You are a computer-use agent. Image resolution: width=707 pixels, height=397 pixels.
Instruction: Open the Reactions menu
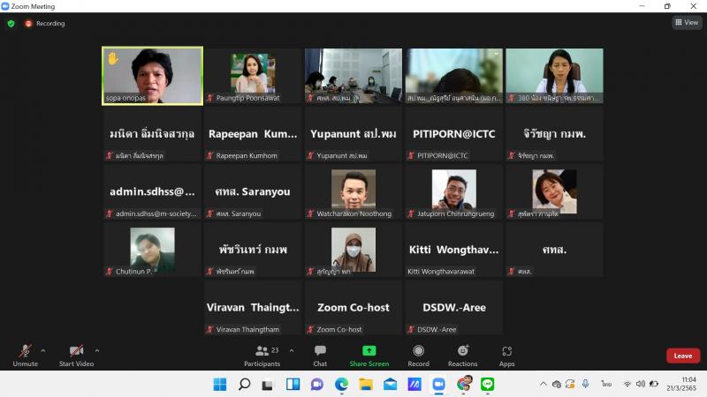[x=462, y=356]
